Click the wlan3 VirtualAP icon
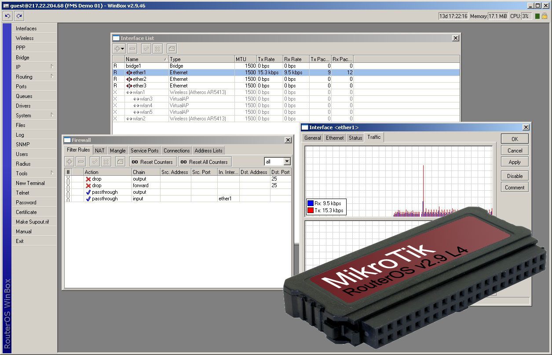Image resolution: width=552 pixels, height=355 pixels. click(136, 99)
